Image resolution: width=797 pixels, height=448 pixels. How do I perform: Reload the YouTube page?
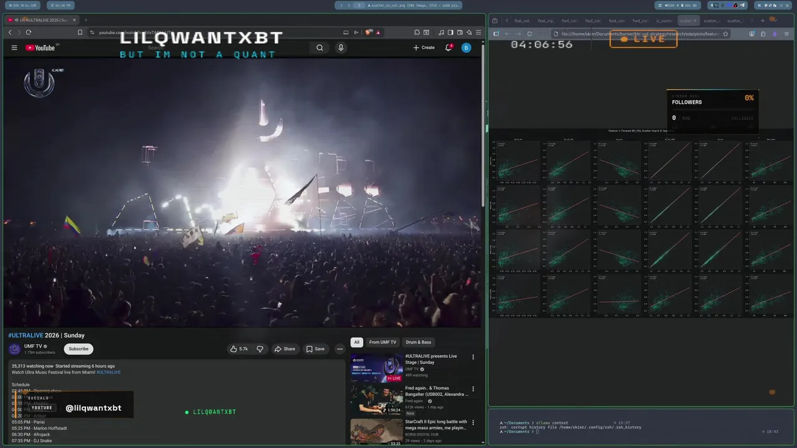[29, 32]
